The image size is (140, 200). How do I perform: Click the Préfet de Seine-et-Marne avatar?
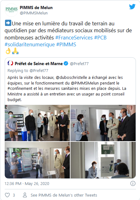(10, 63)
